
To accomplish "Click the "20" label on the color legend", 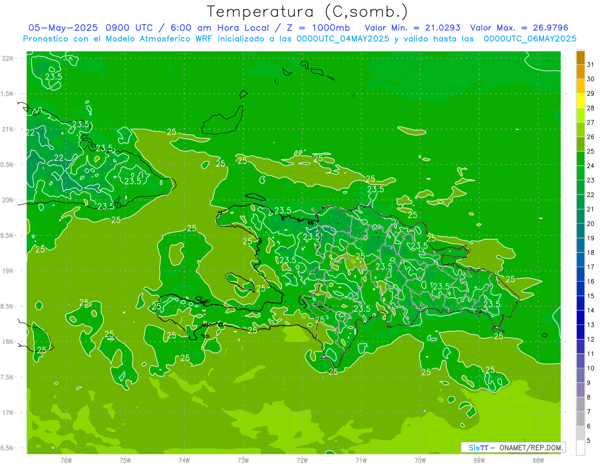I will [x=590, y=224].
